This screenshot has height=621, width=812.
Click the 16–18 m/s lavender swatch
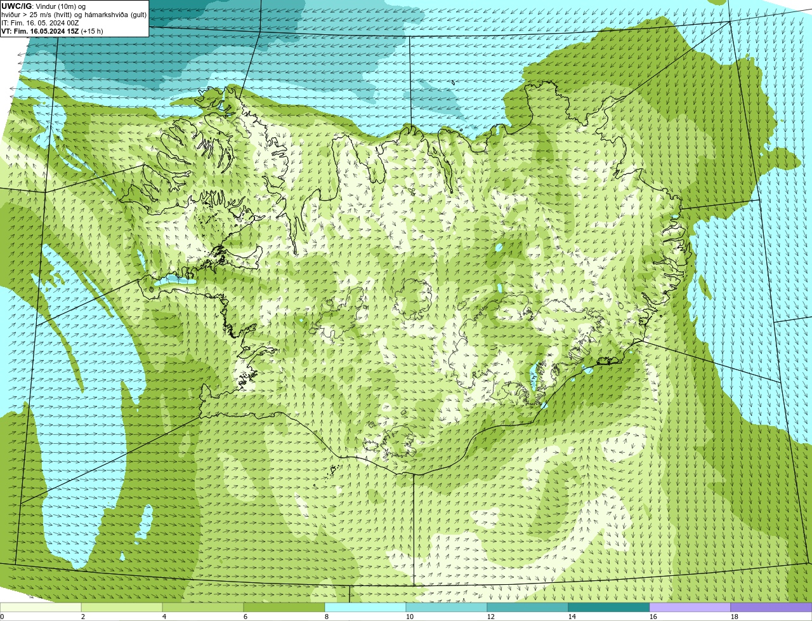tap(690, 608)
